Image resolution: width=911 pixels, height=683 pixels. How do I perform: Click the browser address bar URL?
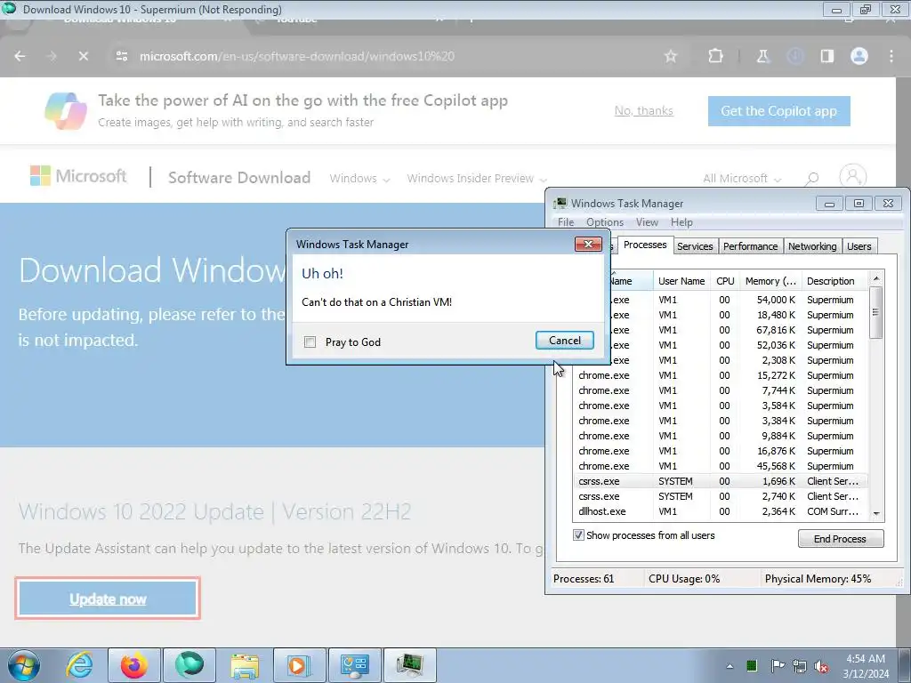pyautogui.click(x=297, y=56)
